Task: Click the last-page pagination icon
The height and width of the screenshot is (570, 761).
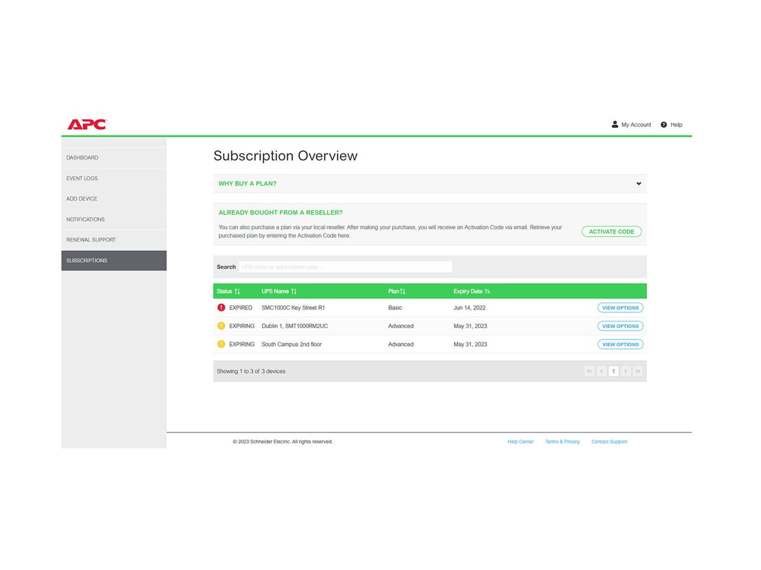Action: (637, 370)
